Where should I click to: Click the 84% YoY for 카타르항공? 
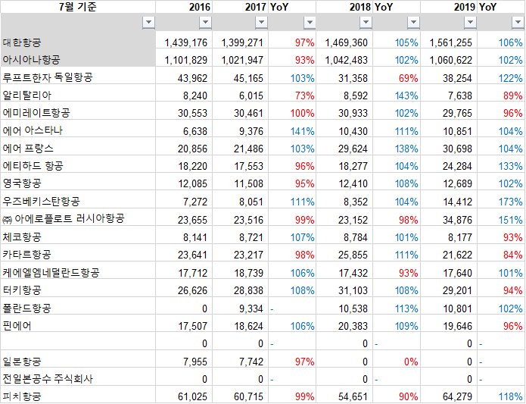[513, 255]
